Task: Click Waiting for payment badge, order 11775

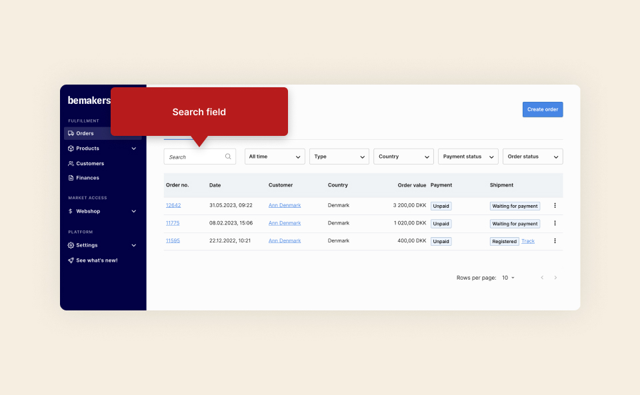Action: (515, 224)
